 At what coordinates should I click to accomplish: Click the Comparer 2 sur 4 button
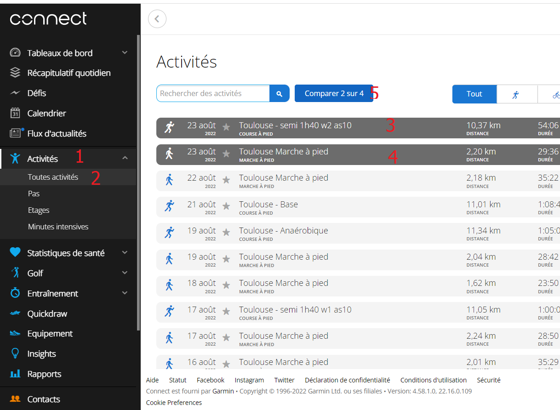point(334,93)
